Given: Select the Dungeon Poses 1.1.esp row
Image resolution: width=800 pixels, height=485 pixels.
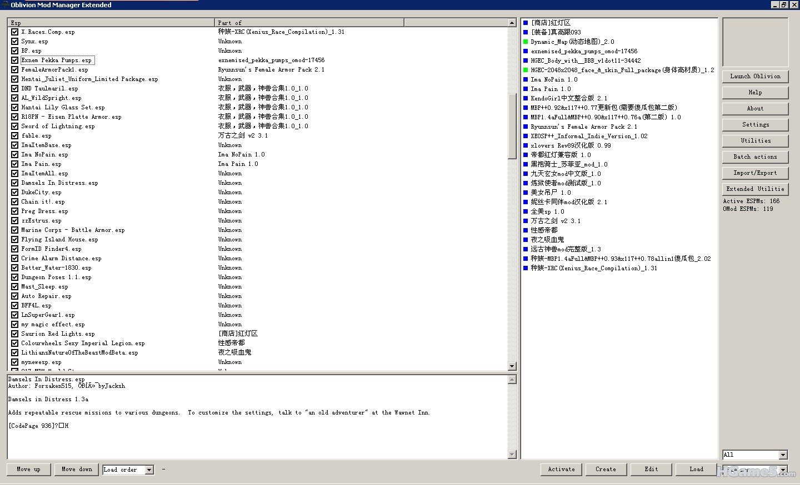Looking at the screenshot, I should (258, 277).
